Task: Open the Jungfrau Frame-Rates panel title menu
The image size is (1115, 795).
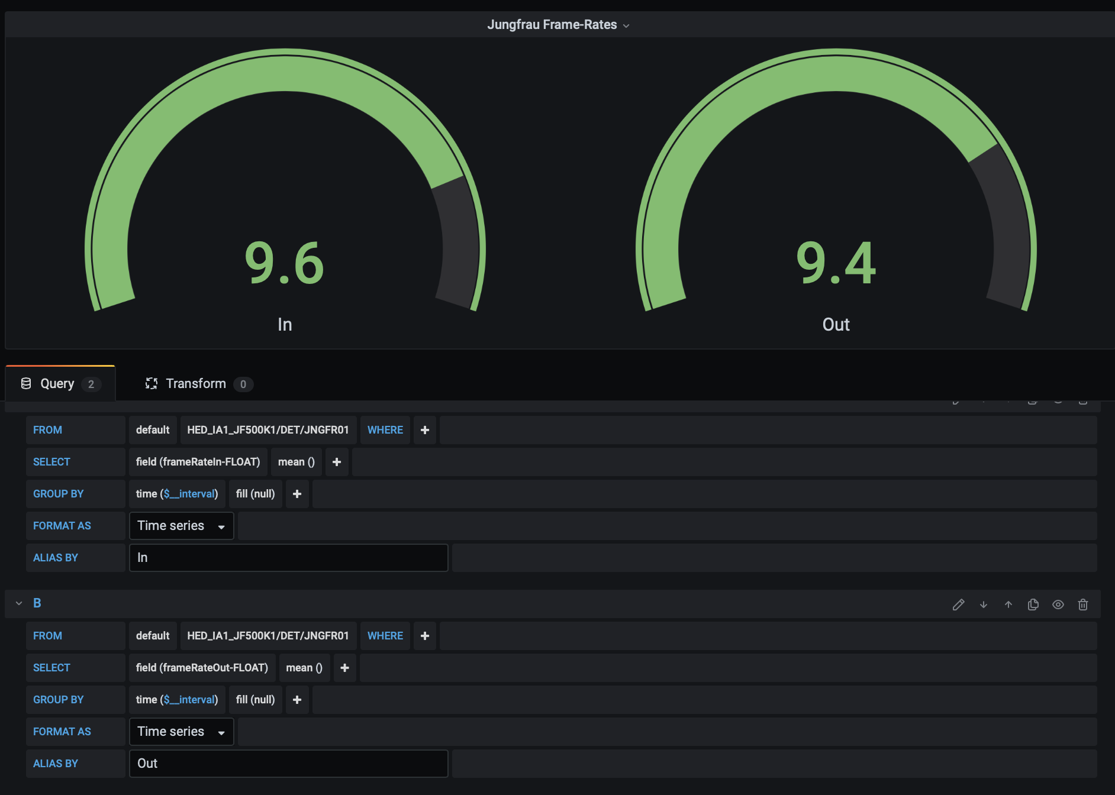Action: point(558,25)
